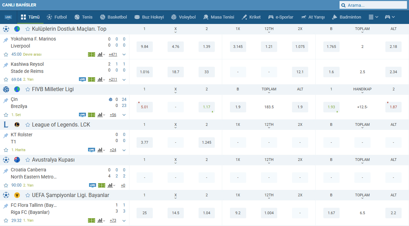Favorite the UEFA Şampiyonlar Ligi Bayanlar league
The image size is (409, 226).
[28, 195]
